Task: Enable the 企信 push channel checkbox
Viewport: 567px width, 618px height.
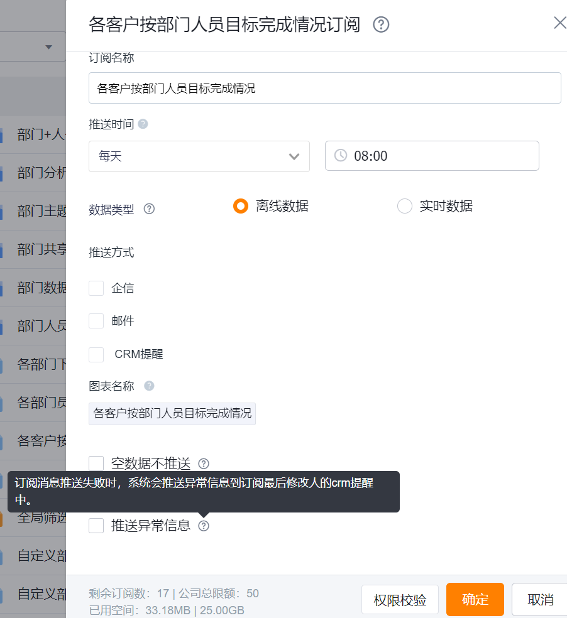Action: (96, 288)
